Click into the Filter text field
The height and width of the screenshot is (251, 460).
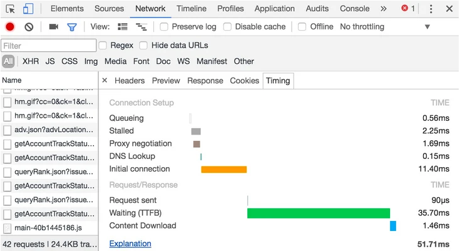click(x=49, y=46)
